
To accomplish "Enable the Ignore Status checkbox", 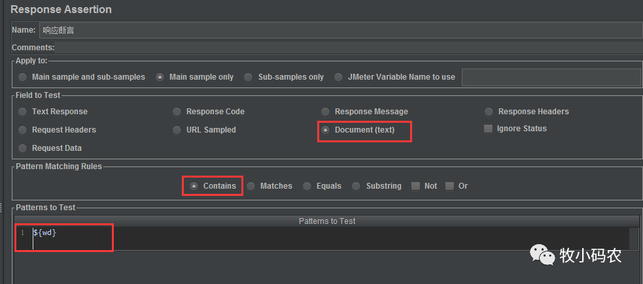I will pyautogui.click(x=488, y=129).
